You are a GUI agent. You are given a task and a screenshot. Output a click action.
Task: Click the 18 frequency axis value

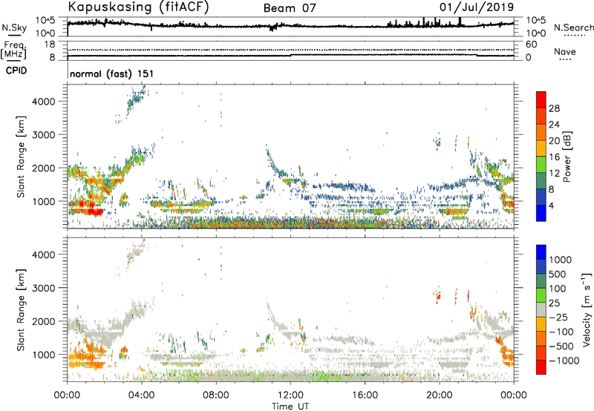(x=50, y=45)
